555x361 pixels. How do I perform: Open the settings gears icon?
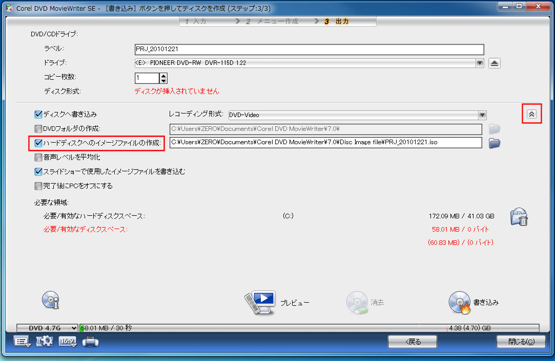coord(45,342)
